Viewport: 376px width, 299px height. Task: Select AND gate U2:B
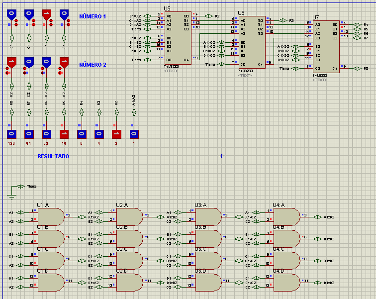(129, 239)
